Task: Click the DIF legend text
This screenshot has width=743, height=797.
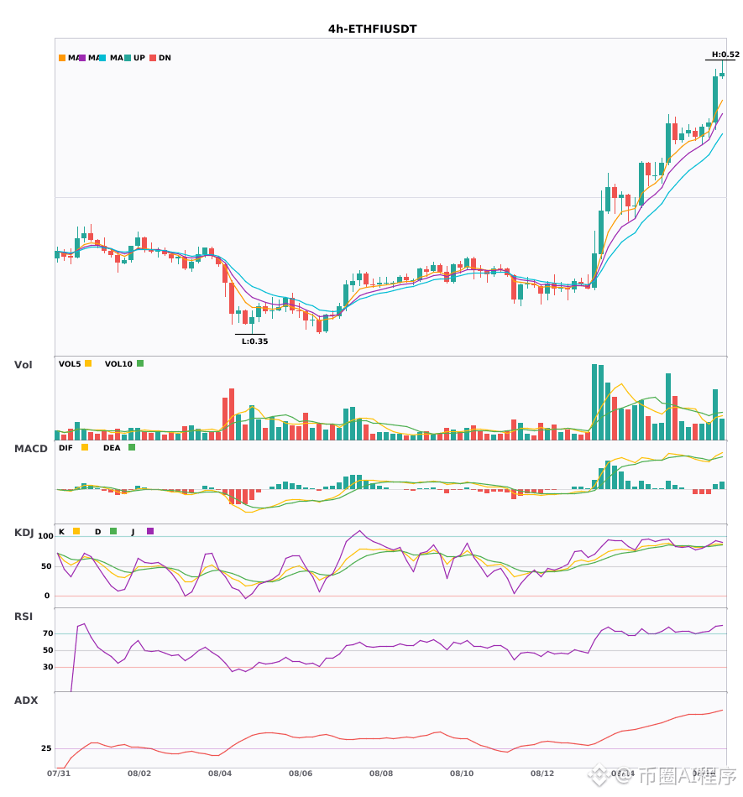Action: pos(65,448)
